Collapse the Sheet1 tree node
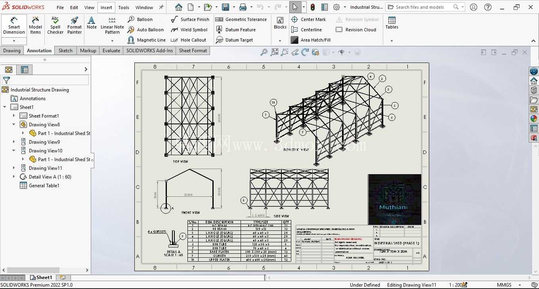Viewport: 539px width, 289px height. click(5, 107)
